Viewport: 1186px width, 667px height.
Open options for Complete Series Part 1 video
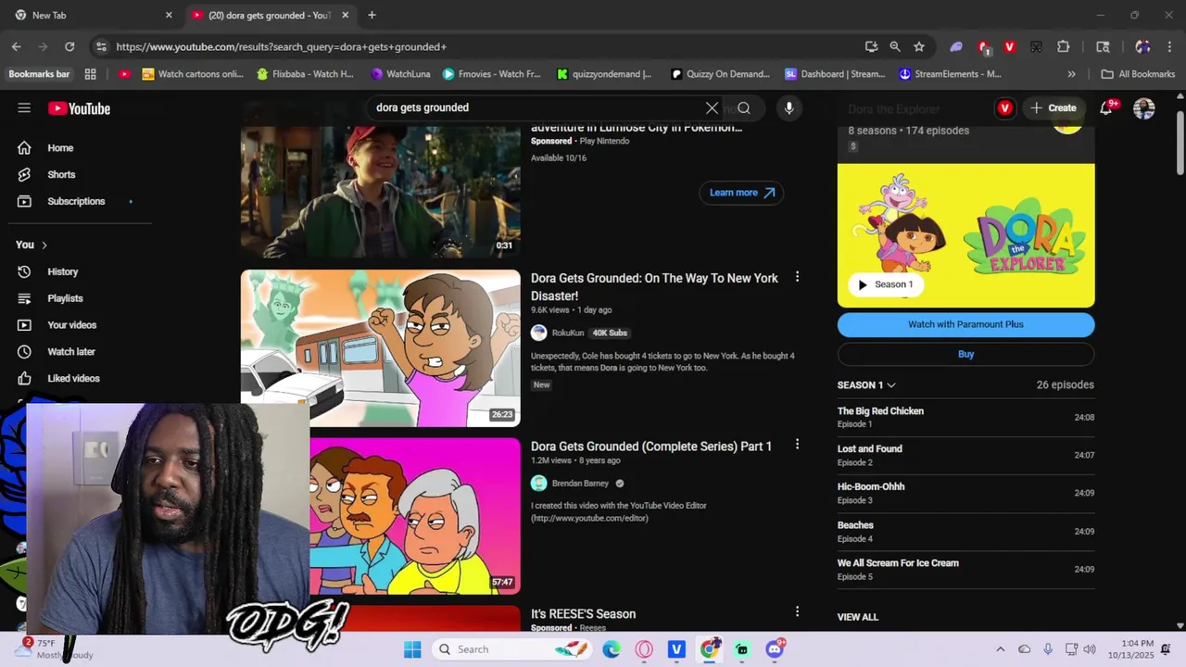coord(797,445)
